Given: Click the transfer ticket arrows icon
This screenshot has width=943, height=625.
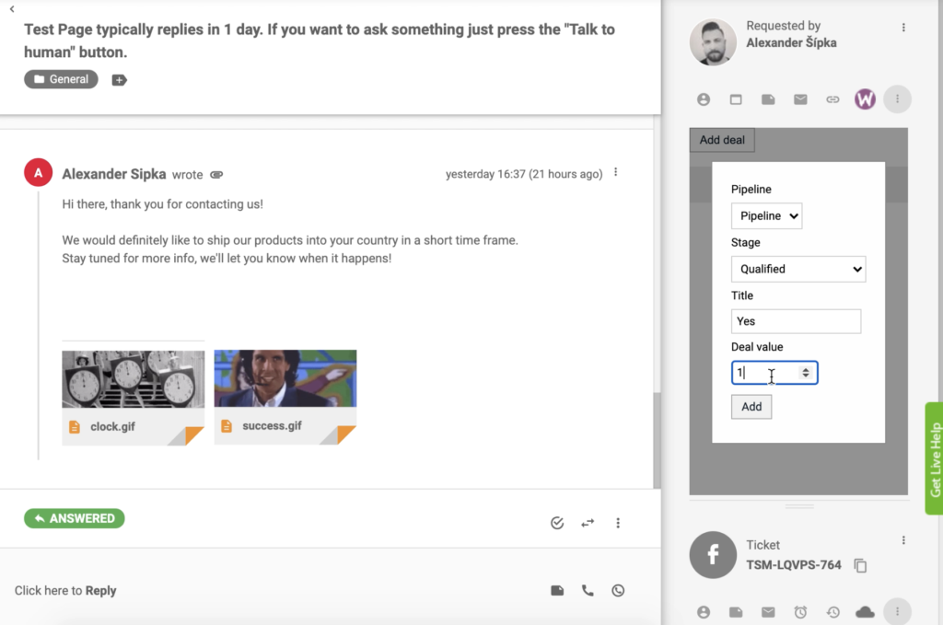Looking at the screenshot, I should [x=588, y=523].
